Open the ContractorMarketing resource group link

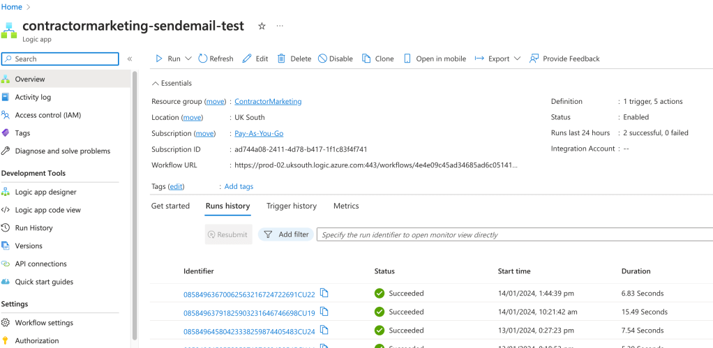point(268,102)
